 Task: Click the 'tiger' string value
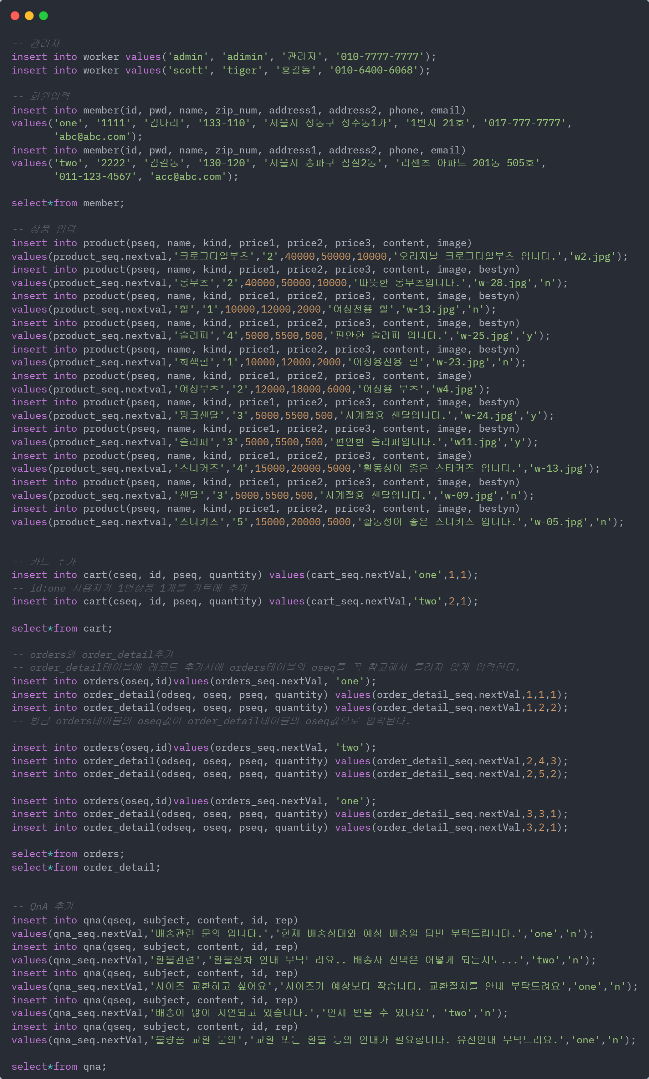coord(242,70)
